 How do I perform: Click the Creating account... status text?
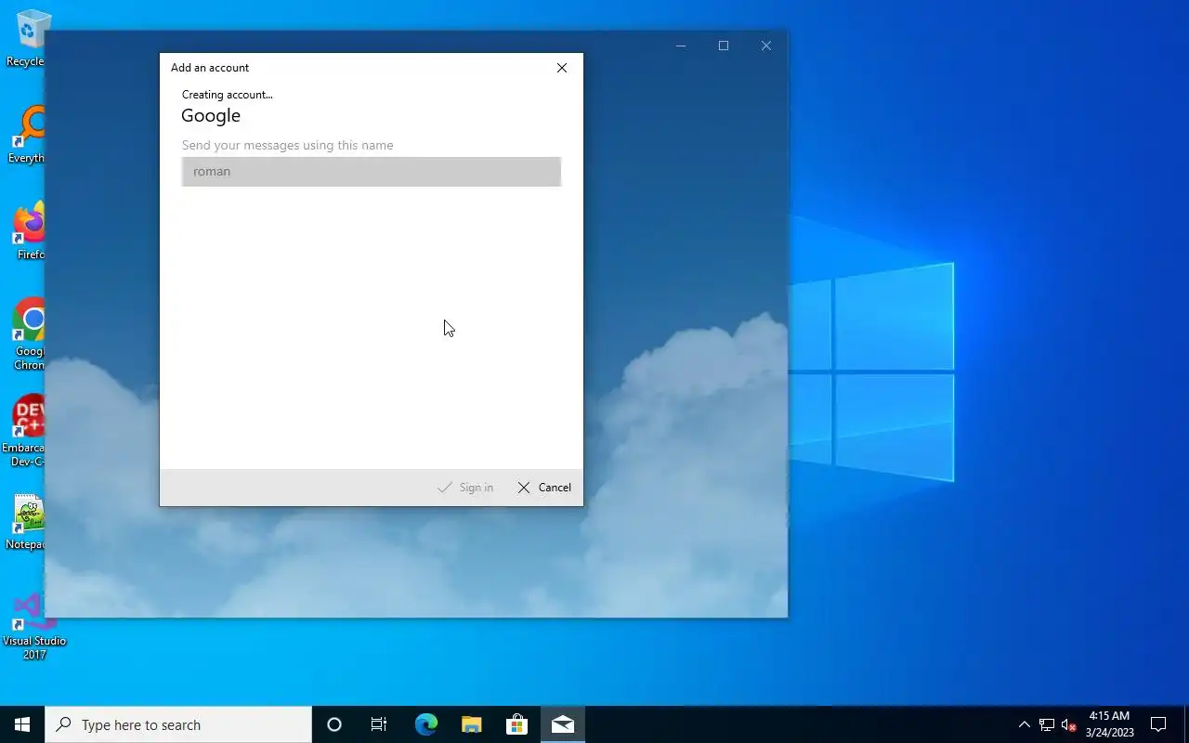tap(228, 95)
